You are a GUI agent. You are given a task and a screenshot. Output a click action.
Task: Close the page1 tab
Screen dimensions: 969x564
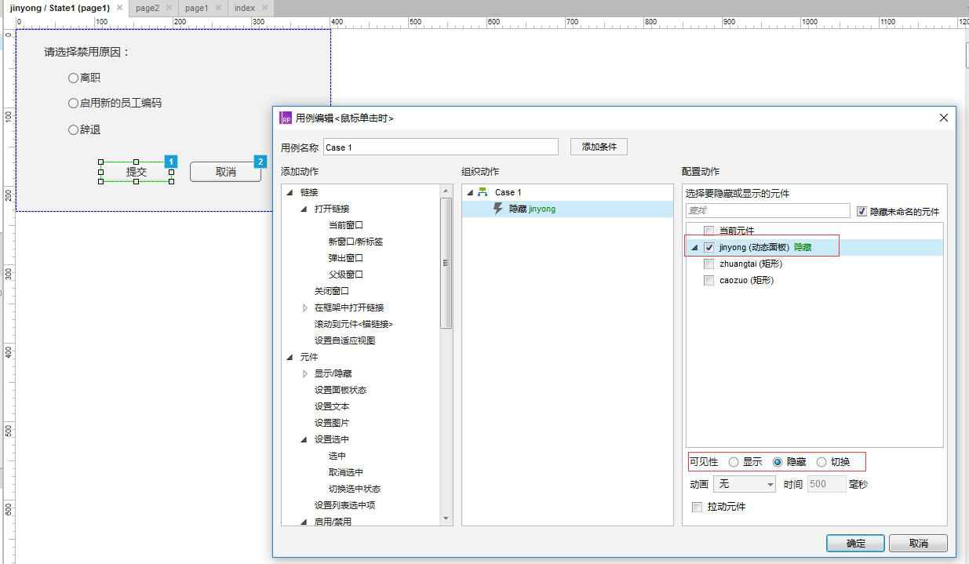click(218, 8)
